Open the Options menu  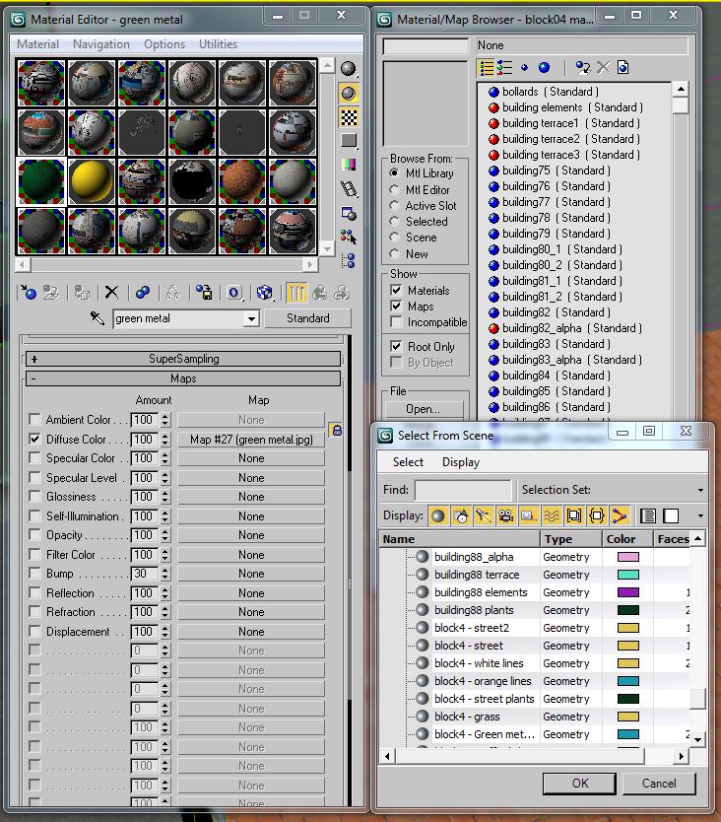164,44
